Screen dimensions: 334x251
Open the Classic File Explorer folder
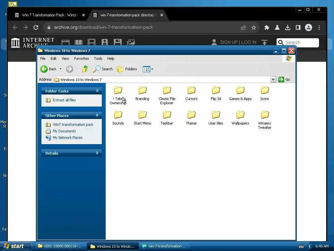point(167,95)
